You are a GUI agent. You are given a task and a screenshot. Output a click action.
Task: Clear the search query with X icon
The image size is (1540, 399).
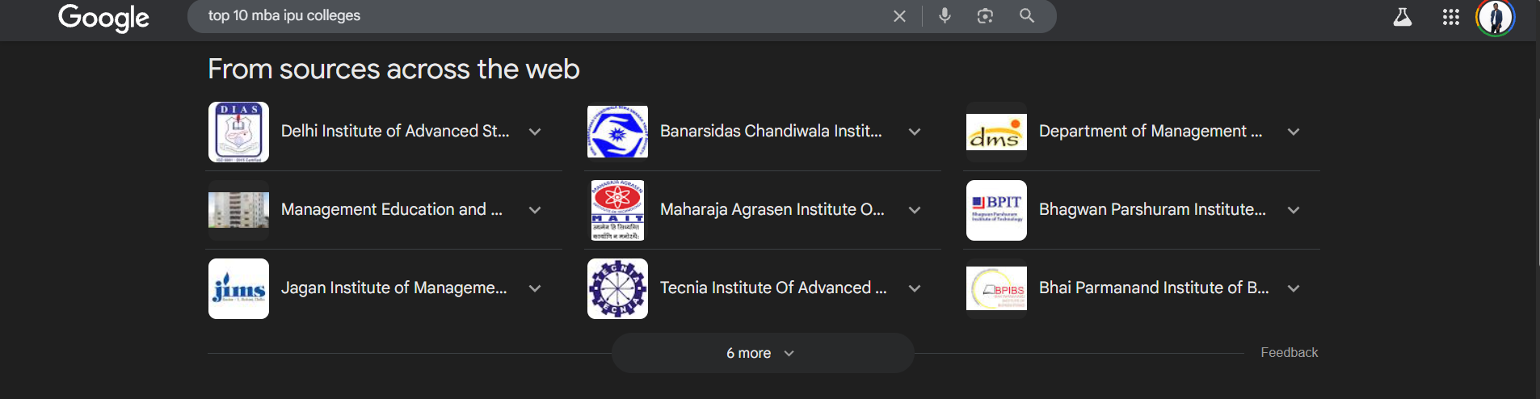899,16
